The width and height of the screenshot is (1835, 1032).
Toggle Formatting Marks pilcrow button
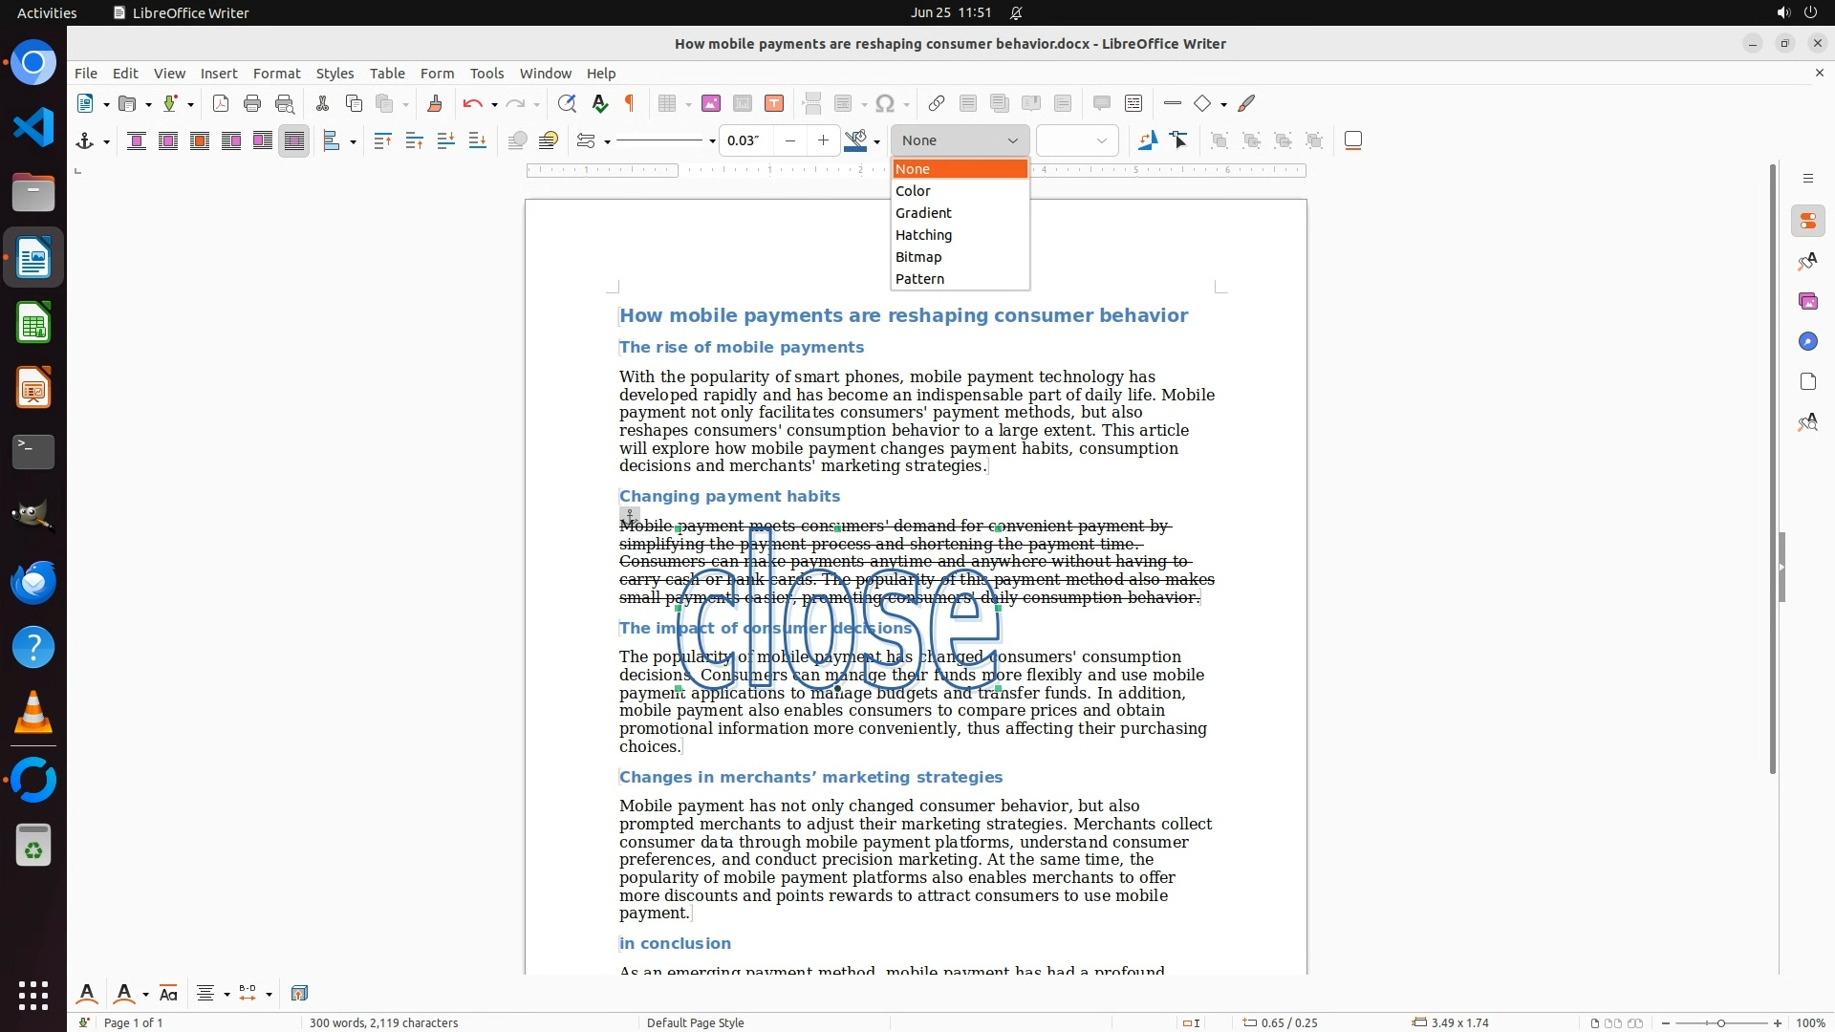[x=630, y=104]
